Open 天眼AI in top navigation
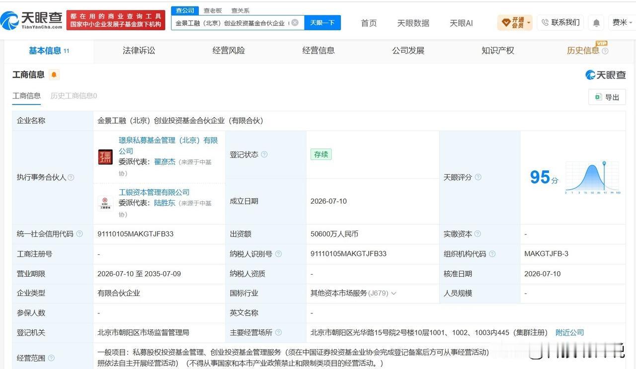Image resolution: width=636 pixels, height=369 pixels. [461, 23]
